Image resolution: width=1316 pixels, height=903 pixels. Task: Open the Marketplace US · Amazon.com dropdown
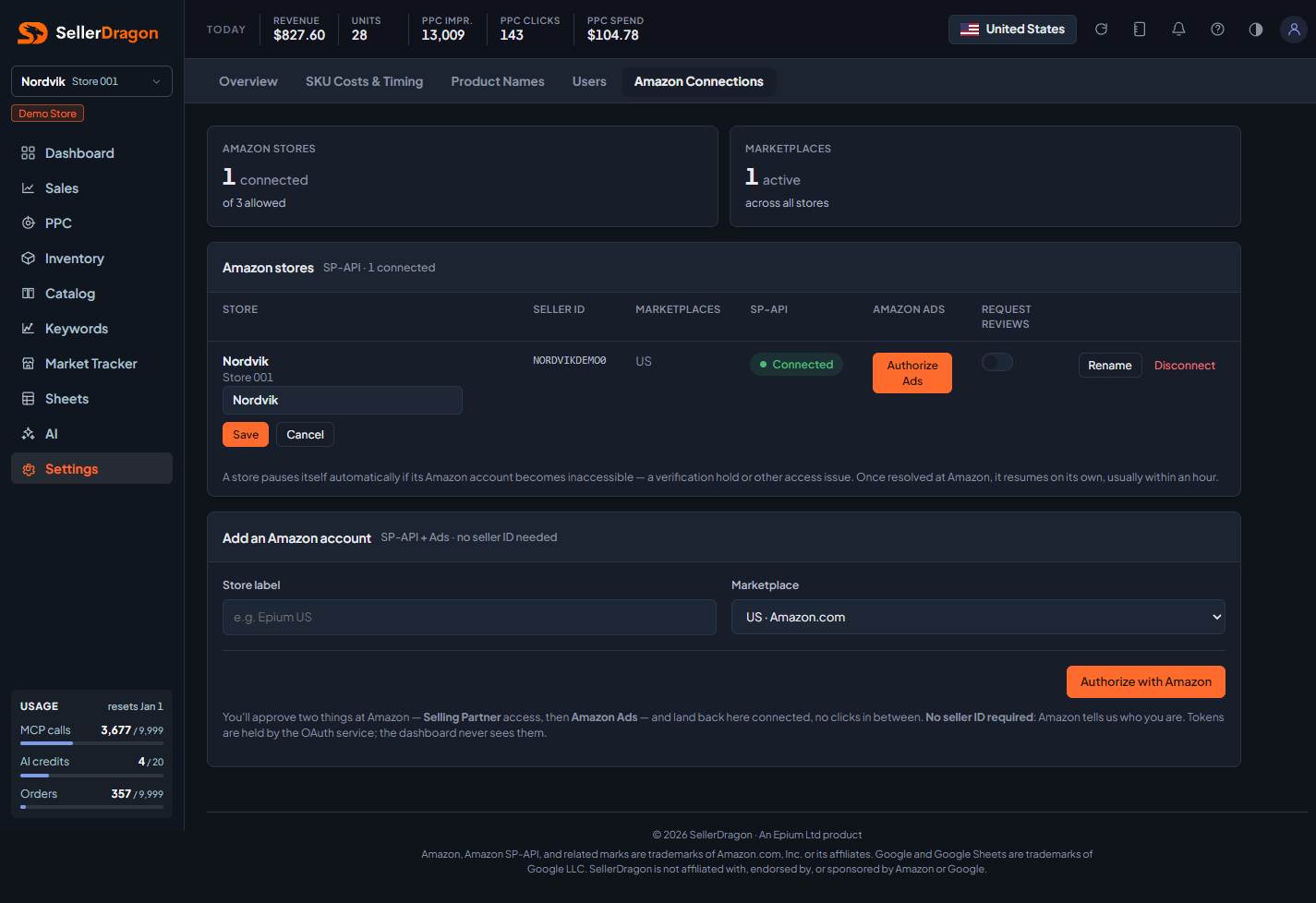tap(978, 617)
